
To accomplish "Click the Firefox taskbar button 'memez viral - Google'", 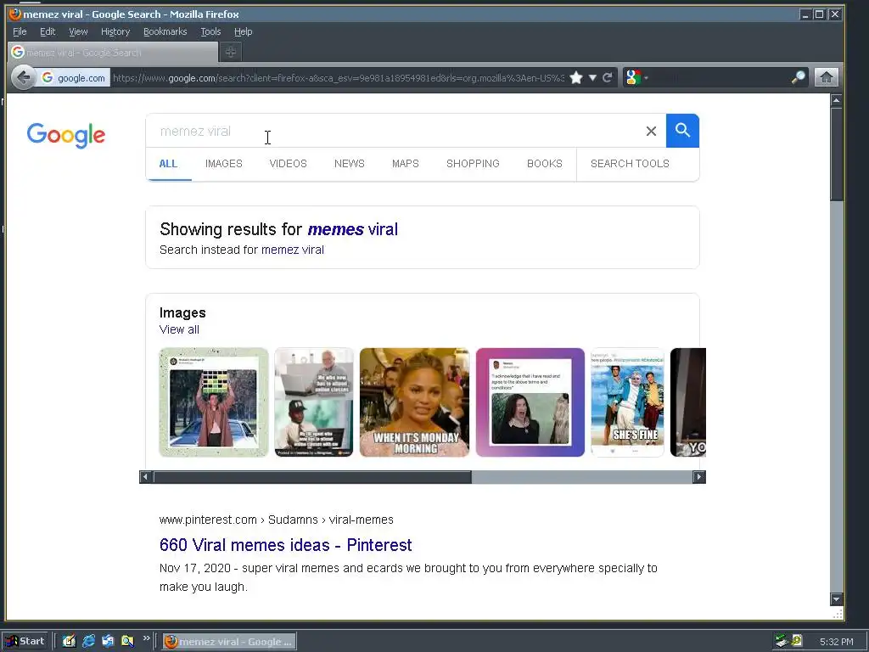I will coord(229,642).
